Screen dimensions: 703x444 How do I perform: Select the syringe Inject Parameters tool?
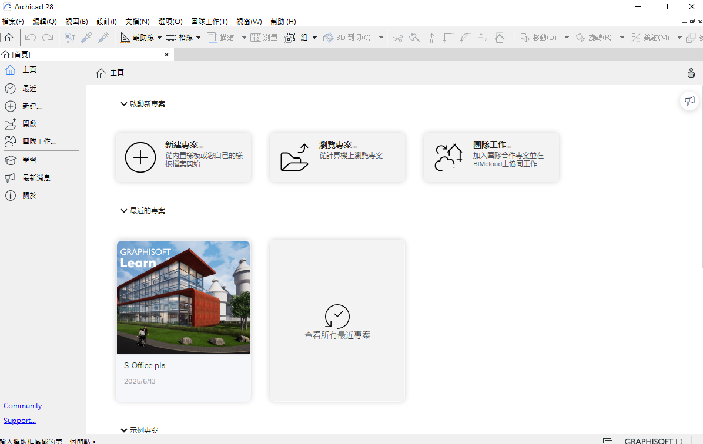[x=103, y=38]
